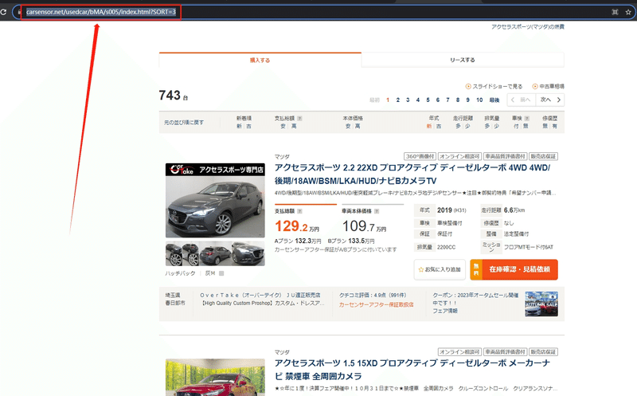Click the 灰M color swatch square
The height and width of the screenshot is (396, 637).
point(221,273)
